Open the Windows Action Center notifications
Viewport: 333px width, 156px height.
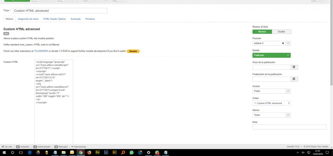pos(327,152)
